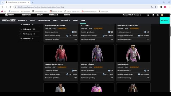
Task: Open the SuperCook bookmark
Action: click(x=103, y=11)
